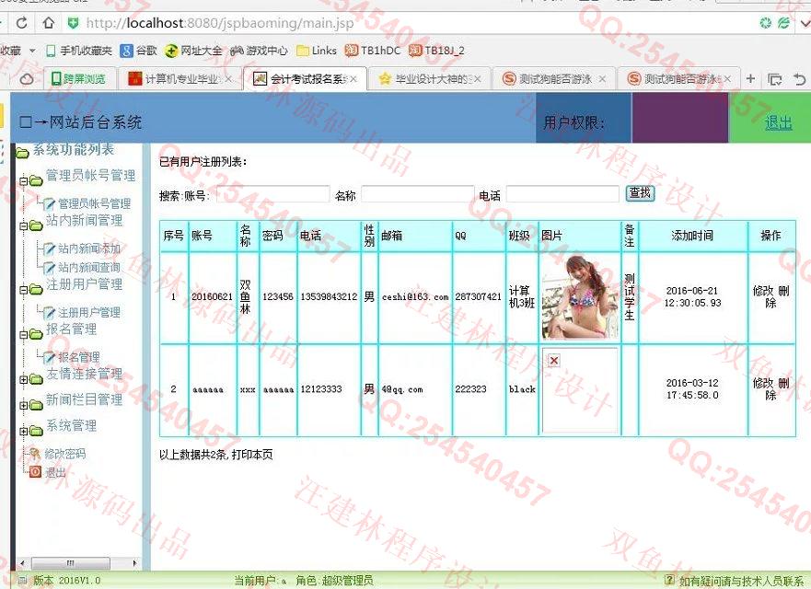Click the 添加时间 column header

tap(692, 236)
